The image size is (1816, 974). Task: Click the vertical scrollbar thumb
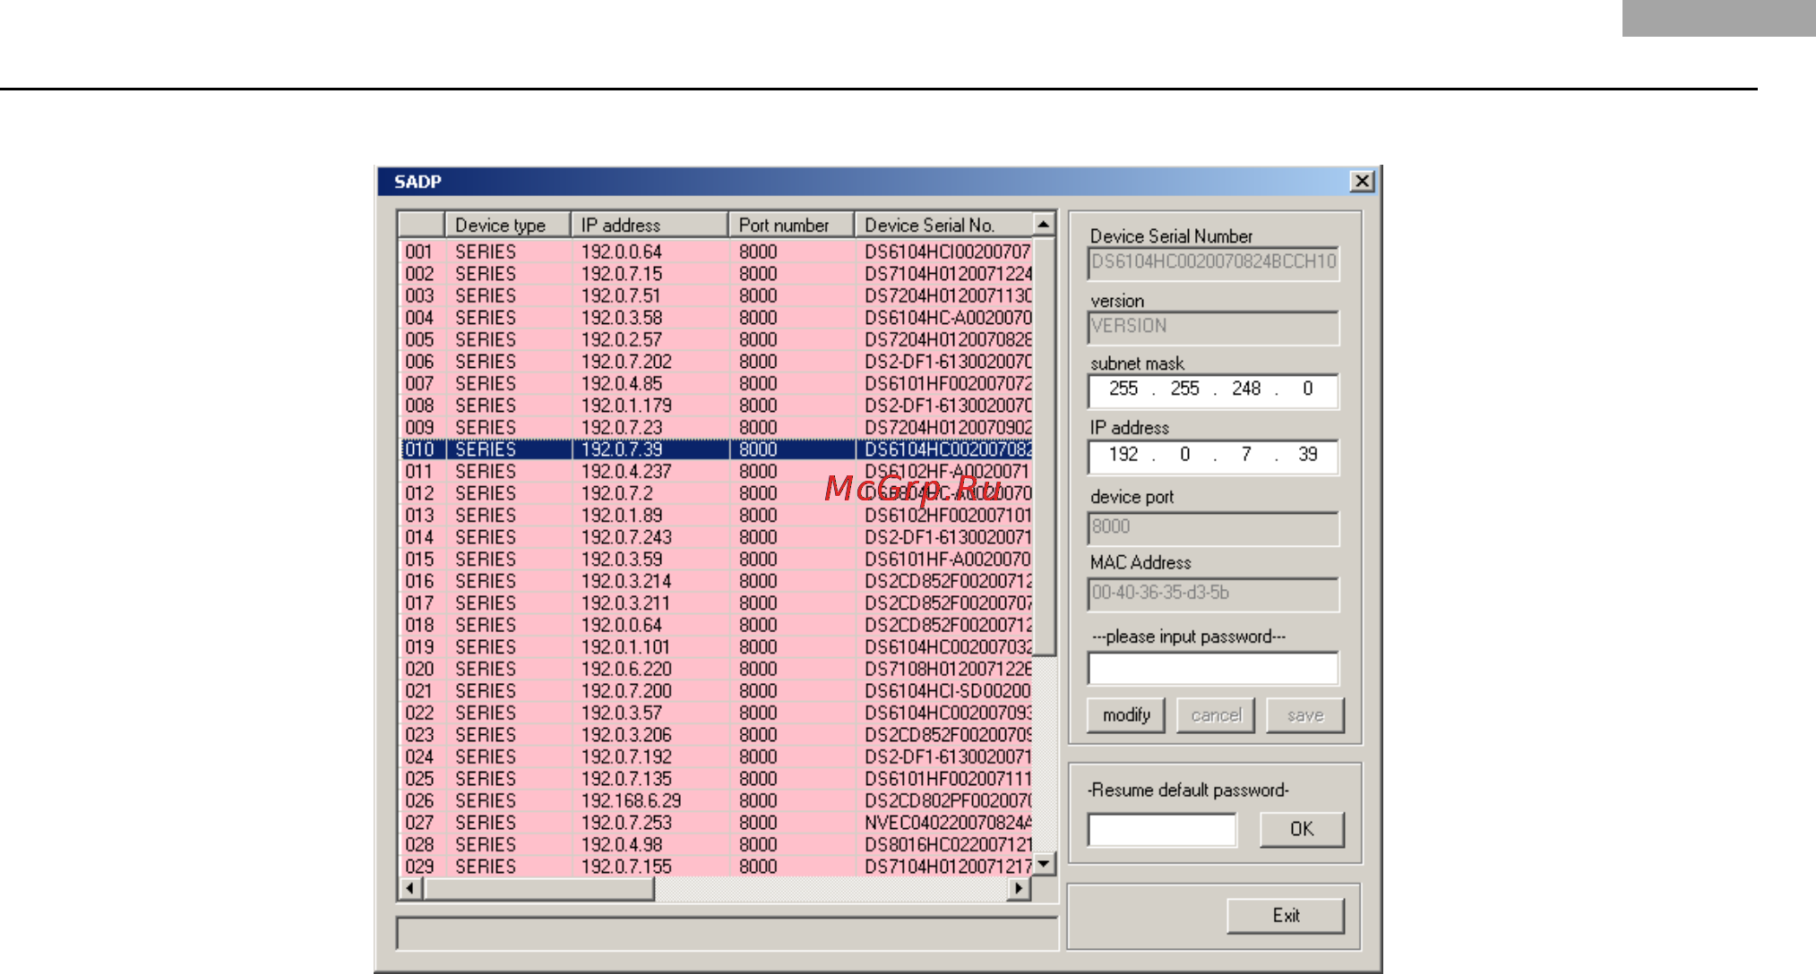[1044, 445]
